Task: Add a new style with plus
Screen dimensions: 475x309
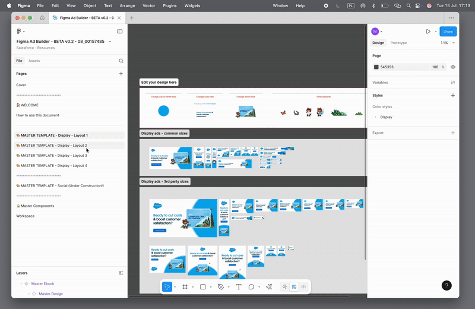Action: point(453,95)
